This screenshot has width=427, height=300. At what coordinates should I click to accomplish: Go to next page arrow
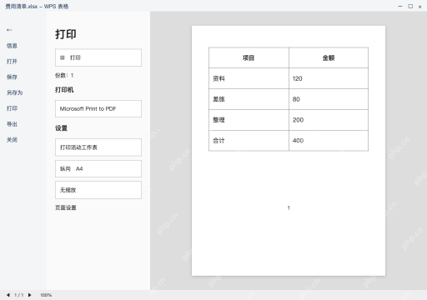(30, 295)
